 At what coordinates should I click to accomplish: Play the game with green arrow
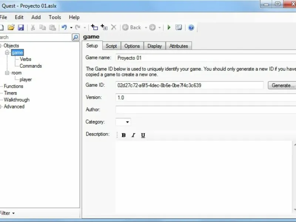click(x=169, y=27)
